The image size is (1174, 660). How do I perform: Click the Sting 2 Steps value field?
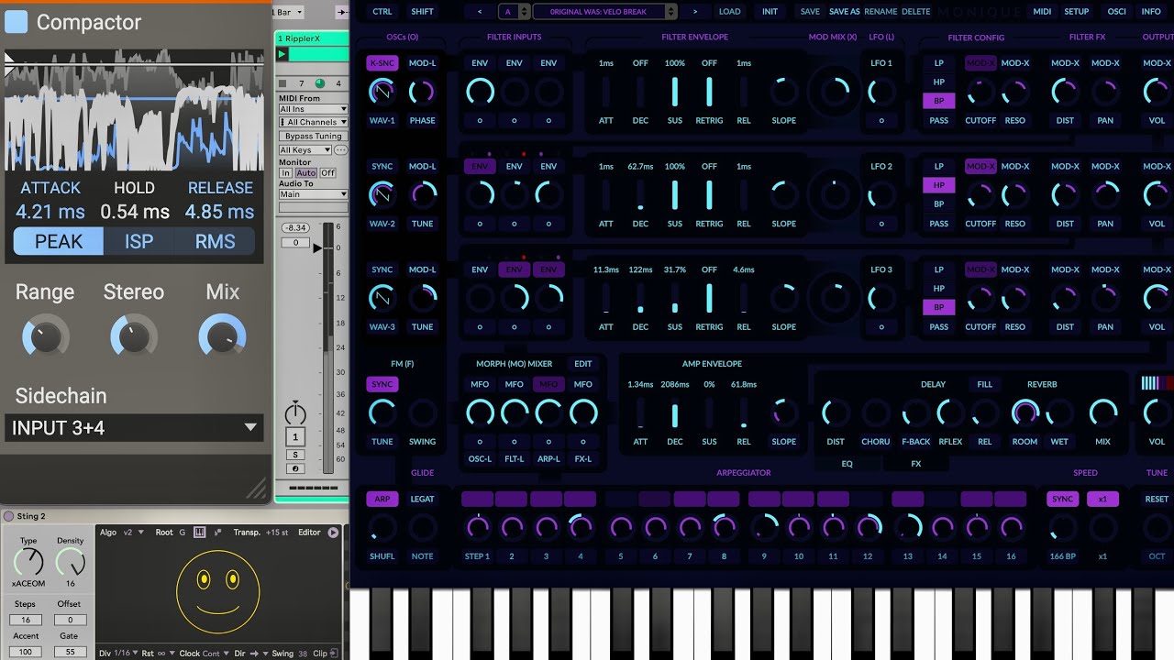pos(27,620)
